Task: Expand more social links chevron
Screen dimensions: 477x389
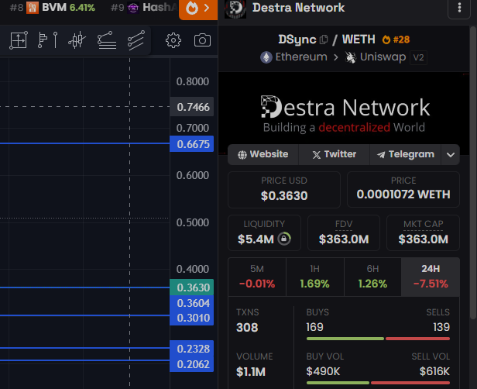Action: coord(451,155)
